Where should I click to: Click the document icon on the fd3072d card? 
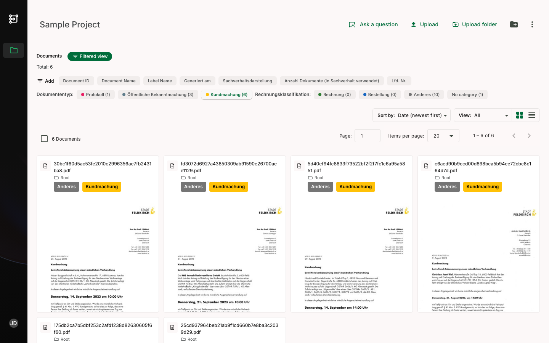click(x=172, y=166)
